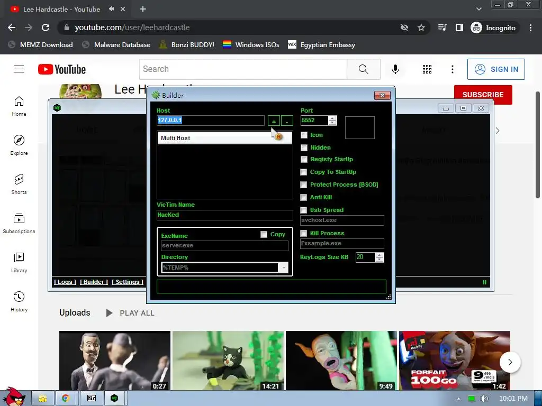Open the 0:27 video thumbnail

click(x=115, y=361)
